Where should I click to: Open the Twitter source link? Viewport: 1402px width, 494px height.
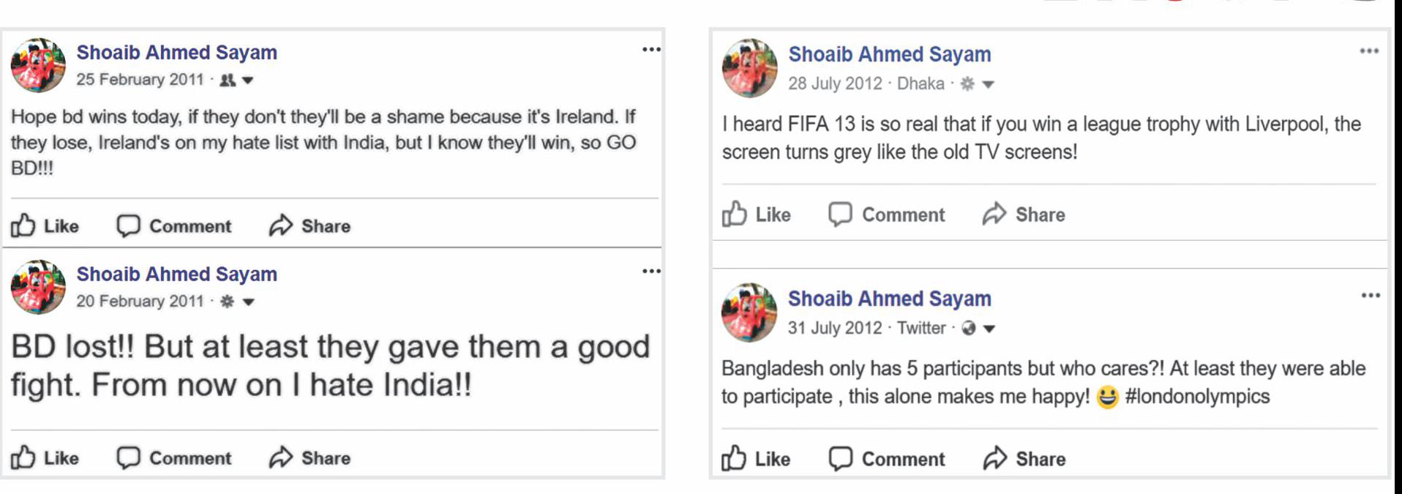point(921,328)
